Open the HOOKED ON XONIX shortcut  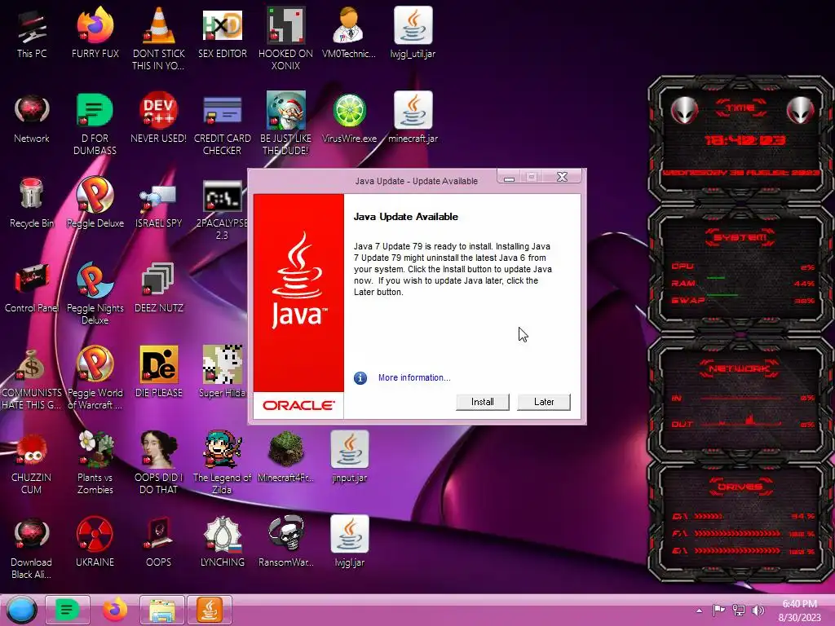coord(286,38)
